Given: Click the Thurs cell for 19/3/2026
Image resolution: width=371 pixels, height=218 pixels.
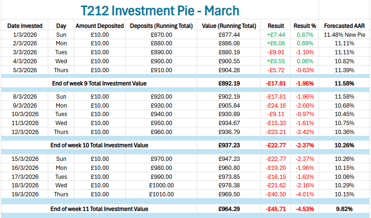Looking at the screenshot, I should (x=61, y=194).
